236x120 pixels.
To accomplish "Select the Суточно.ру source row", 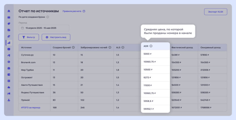I will click(123, 55).
